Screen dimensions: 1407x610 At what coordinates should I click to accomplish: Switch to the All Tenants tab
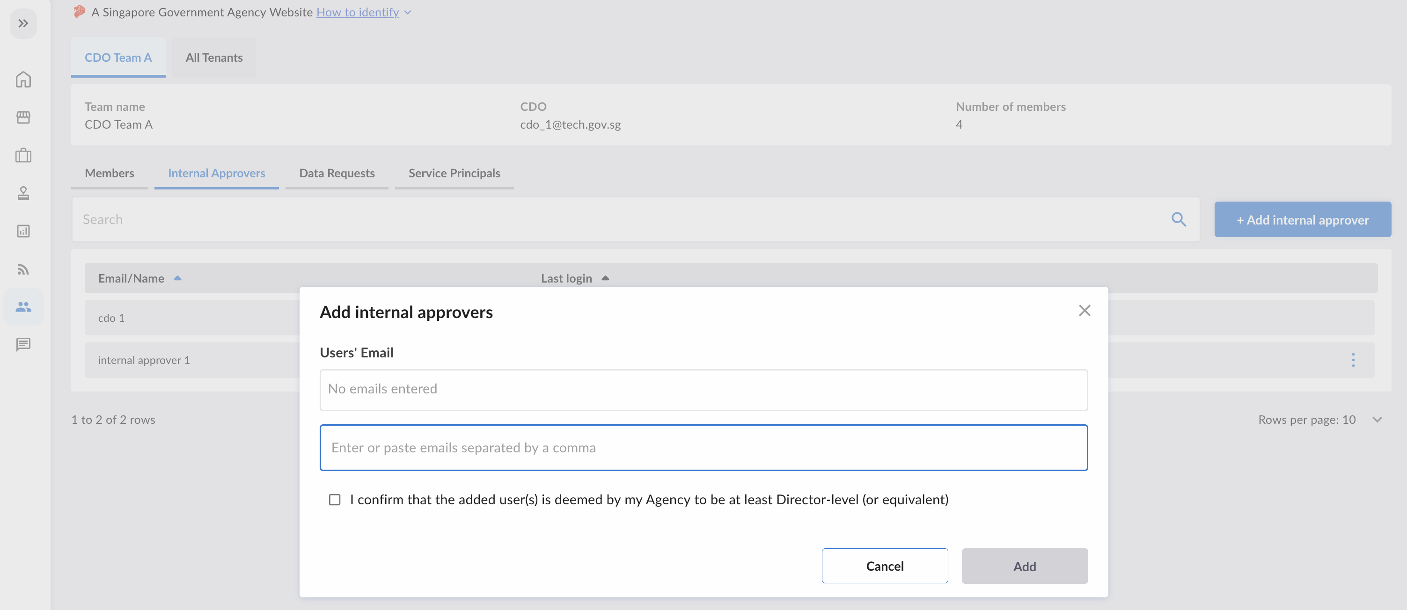pos(214,58)
